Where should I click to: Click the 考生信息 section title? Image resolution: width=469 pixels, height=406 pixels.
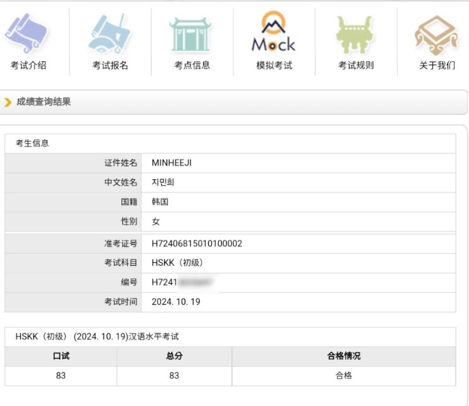click(32, 143)
